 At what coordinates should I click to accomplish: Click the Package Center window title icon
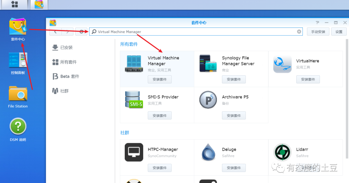tap(53, 23)
